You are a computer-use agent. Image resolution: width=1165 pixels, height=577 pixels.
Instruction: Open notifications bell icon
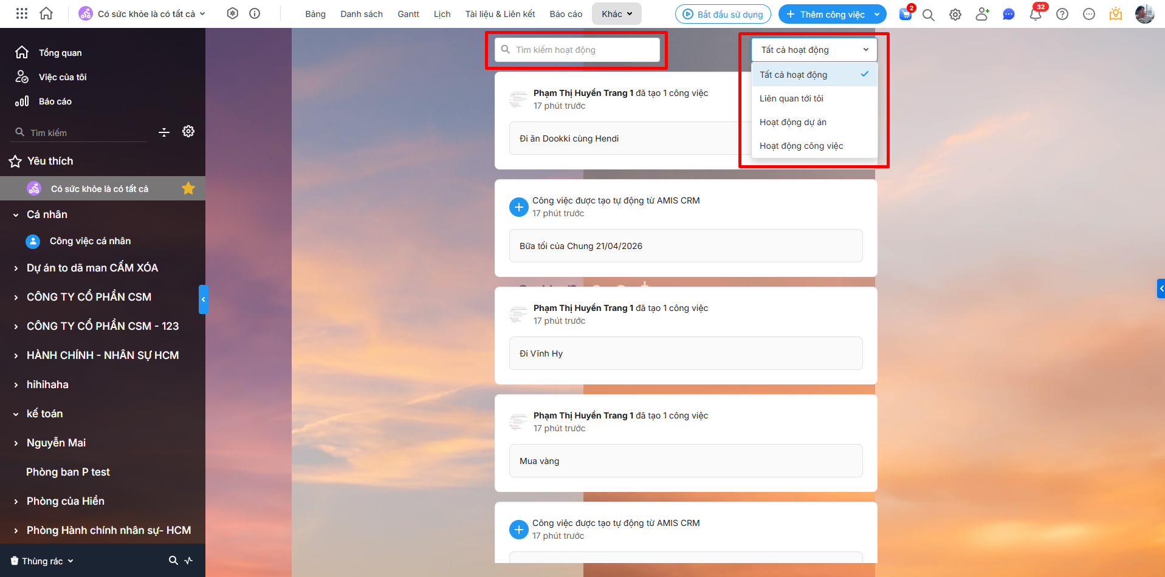tap(1035, 15)
